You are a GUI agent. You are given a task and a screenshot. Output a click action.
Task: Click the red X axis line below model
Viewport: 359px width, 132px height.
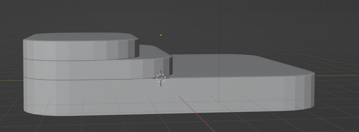point(197,114)
